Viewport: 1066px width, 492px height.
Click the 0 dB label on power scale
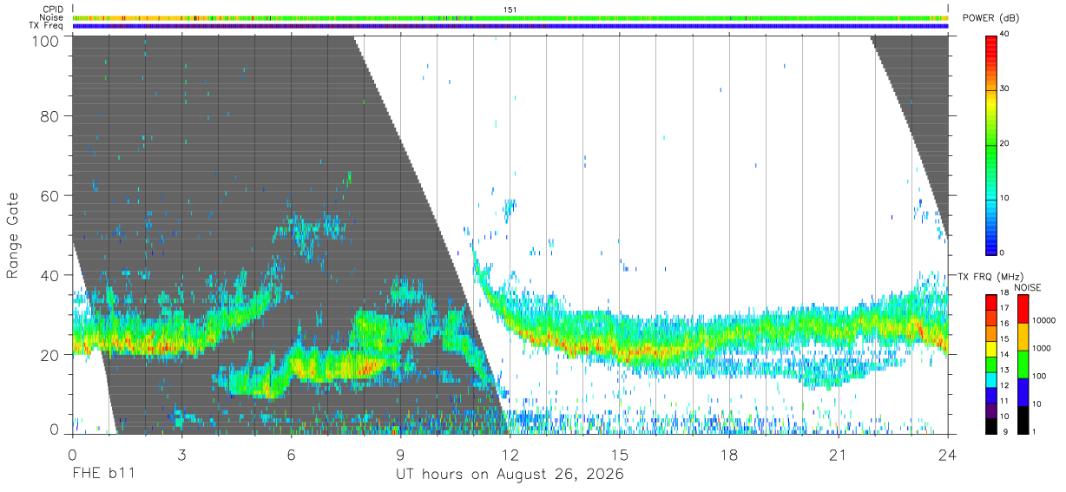(1003, 253)
